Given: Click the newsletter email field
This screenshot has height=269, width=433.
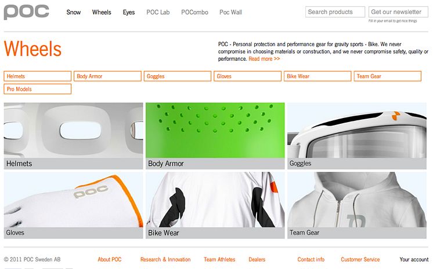Looking at the screenshot, I should tap(398, 12).
